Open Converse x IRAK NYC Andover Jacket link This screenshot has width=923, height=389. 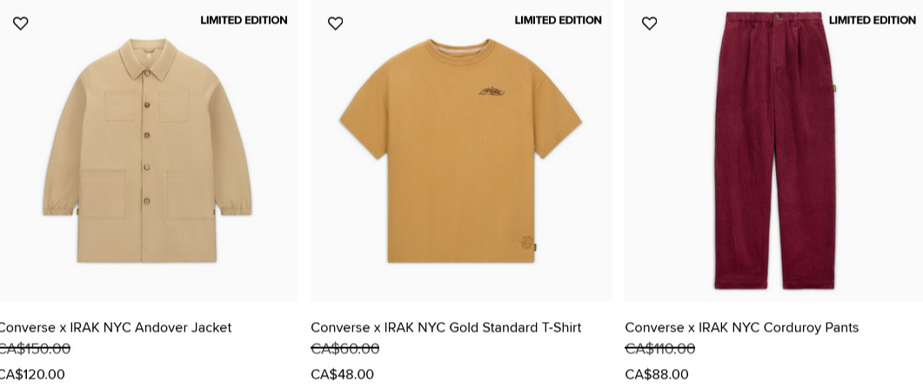[115, 328]
